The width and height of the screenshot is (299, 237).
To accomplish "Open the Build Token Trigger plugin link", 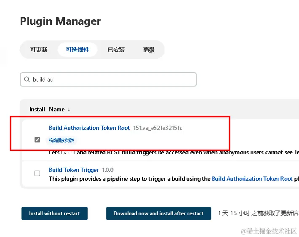I will pos(74,170).
